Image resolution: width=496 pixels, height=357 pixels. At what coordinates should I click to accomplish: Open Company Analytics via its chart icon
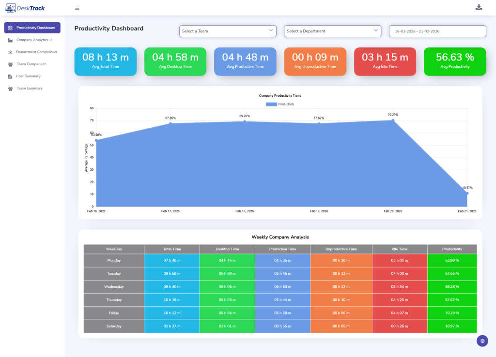tap(11, 40)
